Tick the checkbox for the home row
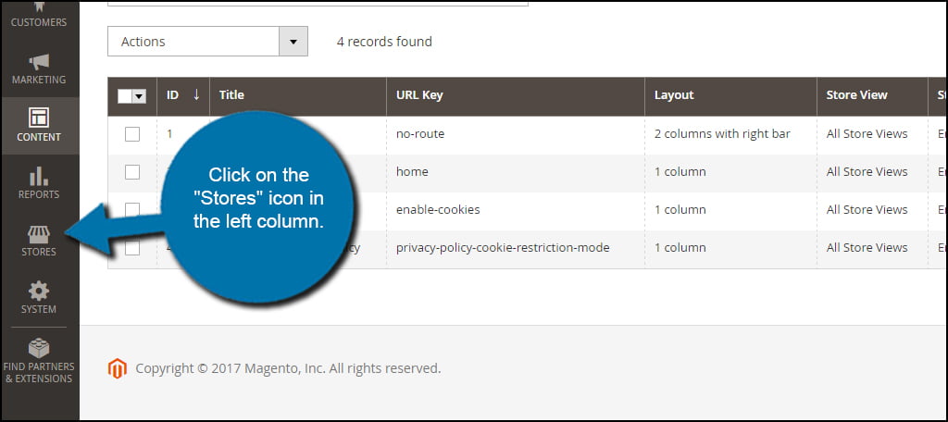Viewport: 948px width, 422px height. tap(132, 172)
